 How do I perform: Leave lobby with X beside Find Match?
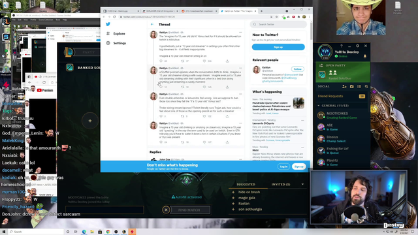coord(166,210)
